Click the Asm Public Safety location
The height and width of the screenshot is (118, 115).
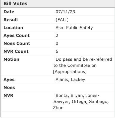click(74, 28)
